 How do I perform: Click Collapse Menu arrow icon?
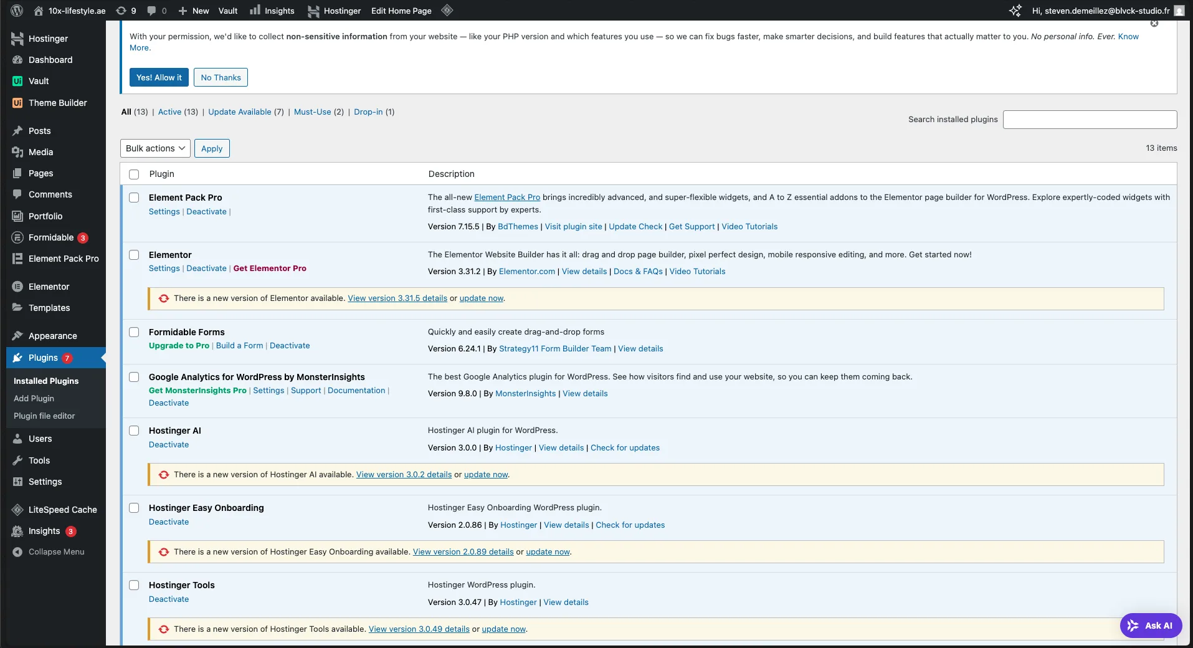(17, 552)
